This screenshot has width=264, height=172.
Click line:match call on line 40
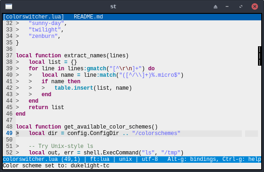[x=100, y=75]
